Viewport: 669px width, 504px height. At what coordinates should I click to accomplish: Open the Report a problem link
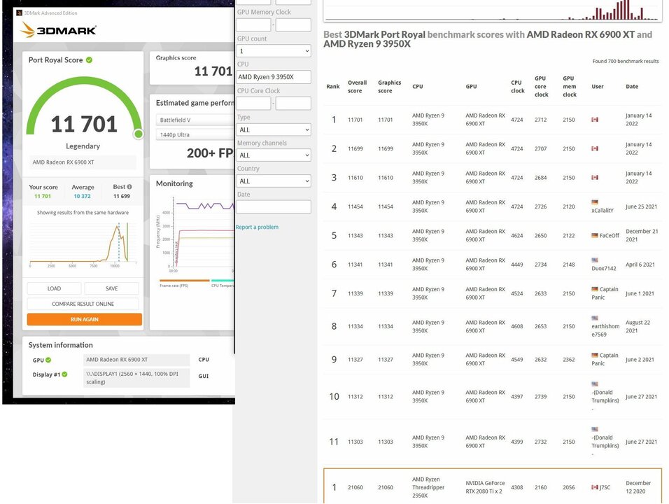257,227
